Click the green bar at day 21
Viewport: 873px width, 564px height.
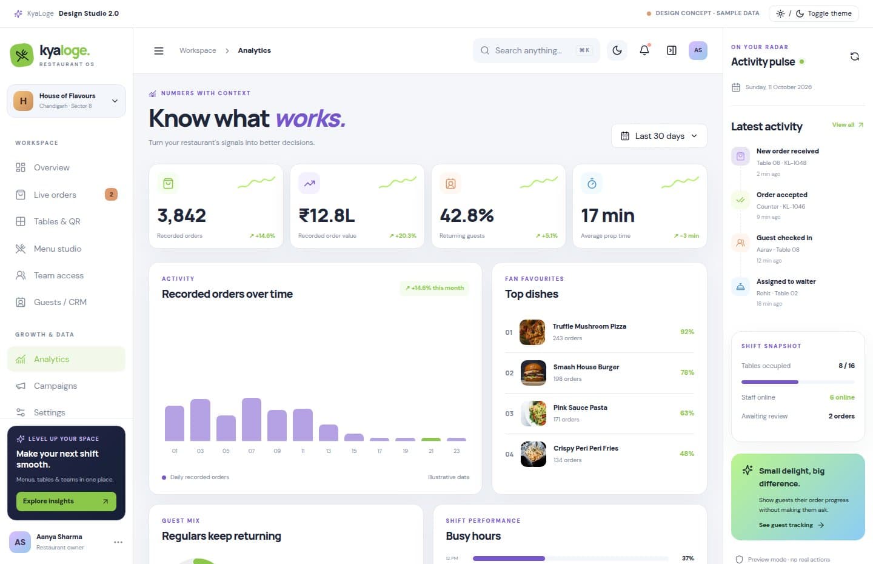click(x=431, y=439)
